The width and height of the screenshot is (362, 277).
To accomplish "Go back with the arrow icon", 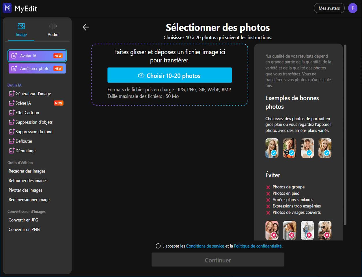I will 85,27.
